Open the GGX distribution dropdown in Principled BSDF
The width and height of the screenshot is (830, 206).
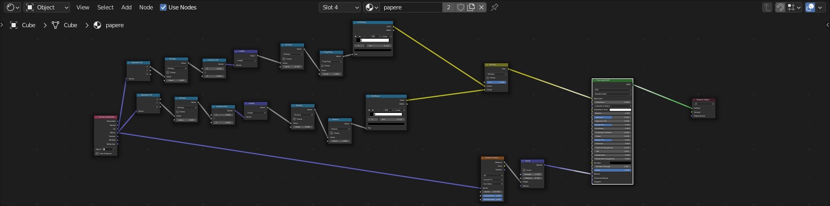pos(612,90)
